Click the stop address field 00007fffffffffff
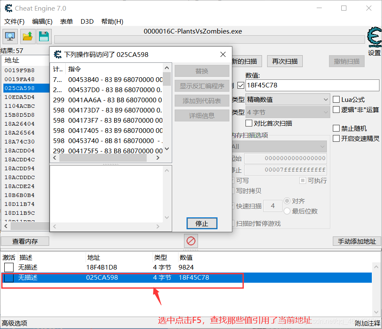Viewport: 382px width, 329px height. (x=285, y=170)
